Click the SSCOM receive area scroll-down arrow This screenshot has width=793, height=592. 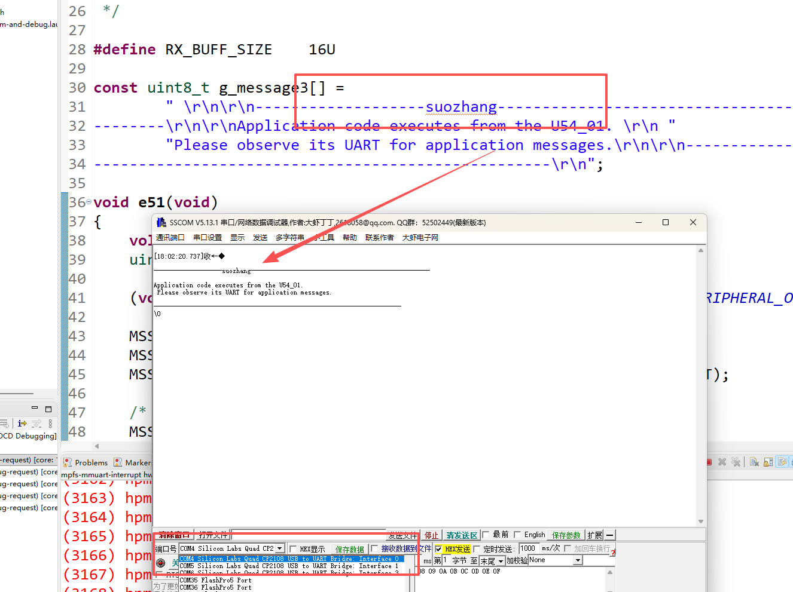(700, 522)
